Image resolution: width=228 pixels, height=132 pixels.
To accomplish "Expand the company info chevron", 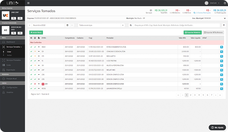I will (224, 18).
